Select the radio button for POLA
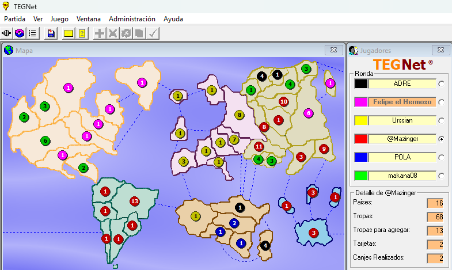 (x=442, y=157)
